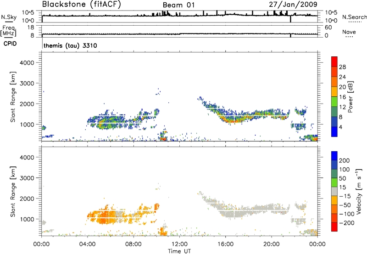Click the "08:00" time tick label
367x254 pixels.
pos(133,244)
